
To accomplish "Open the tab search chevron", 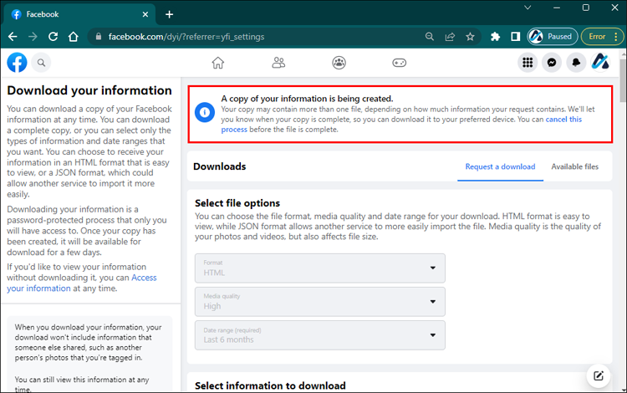I will [x=528, y=8].
